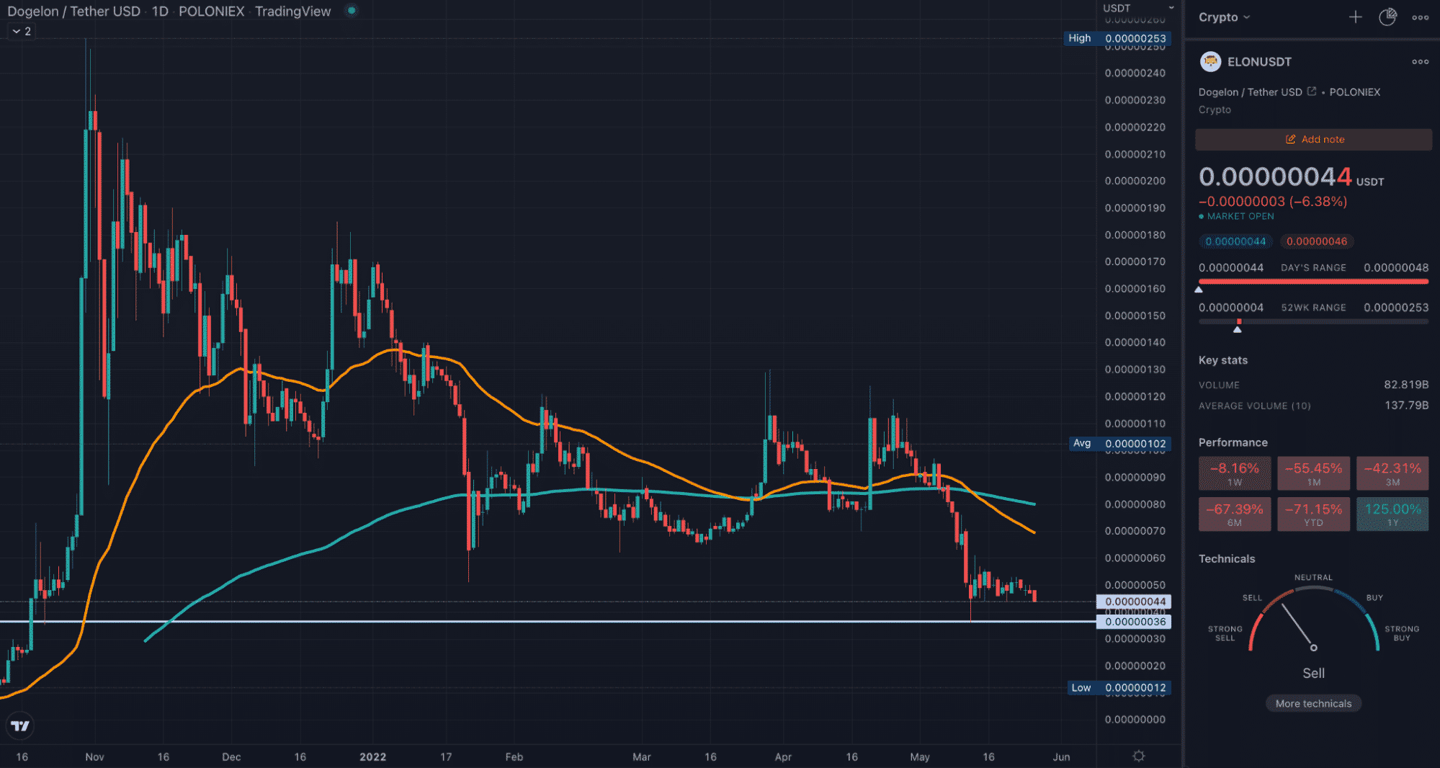Click the High 0.00000253 price label
This screenshot has height=768, width=1440.
click(x=1117, y=38)
